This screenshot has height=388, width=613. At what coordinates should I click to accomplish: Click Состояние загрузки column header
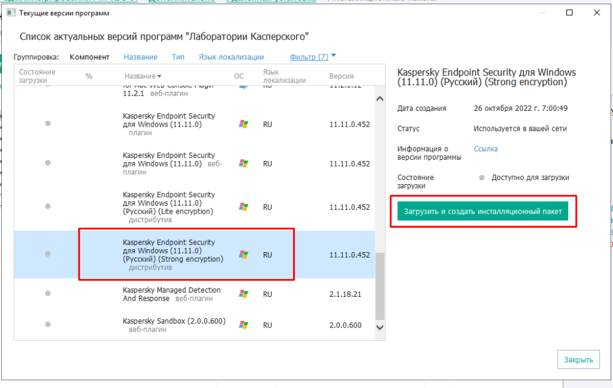point(37,76)
